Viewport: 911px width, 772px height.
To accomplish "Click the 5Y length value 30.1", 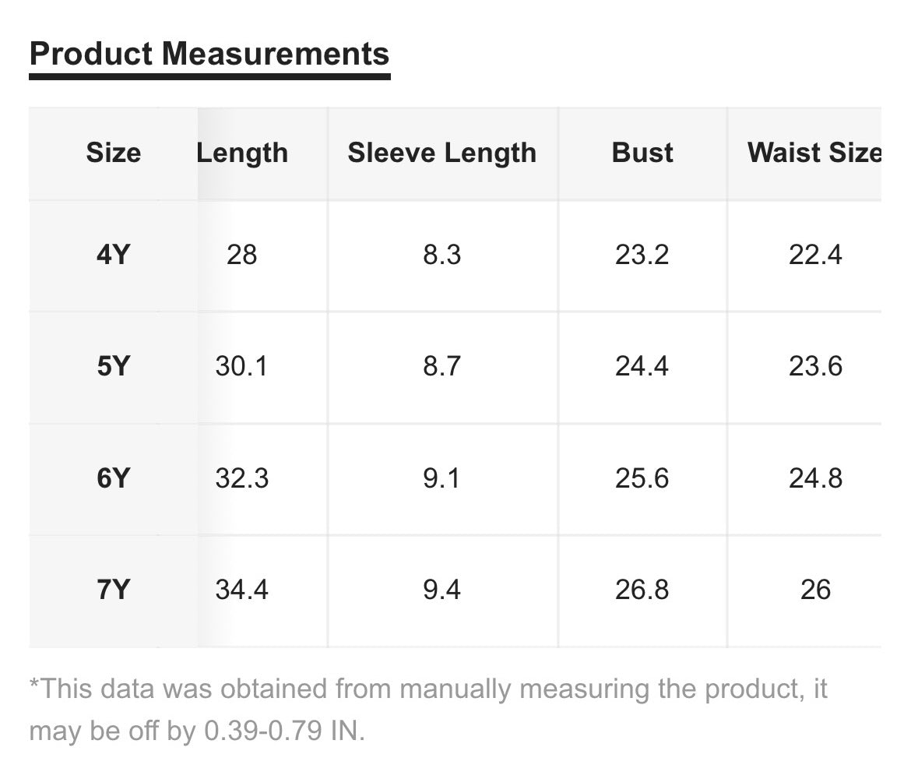I will coord(241,366).
